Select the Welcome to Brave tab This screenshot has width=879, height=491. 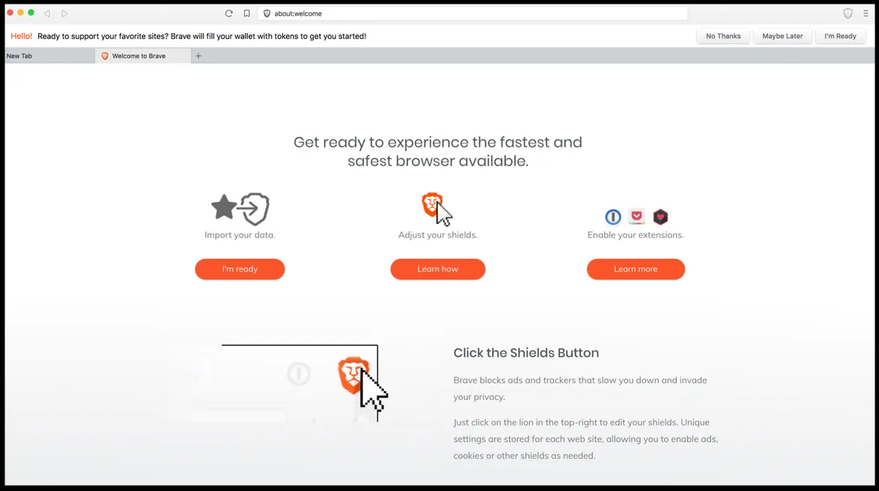pyautogui.click(x=143, y=56)
